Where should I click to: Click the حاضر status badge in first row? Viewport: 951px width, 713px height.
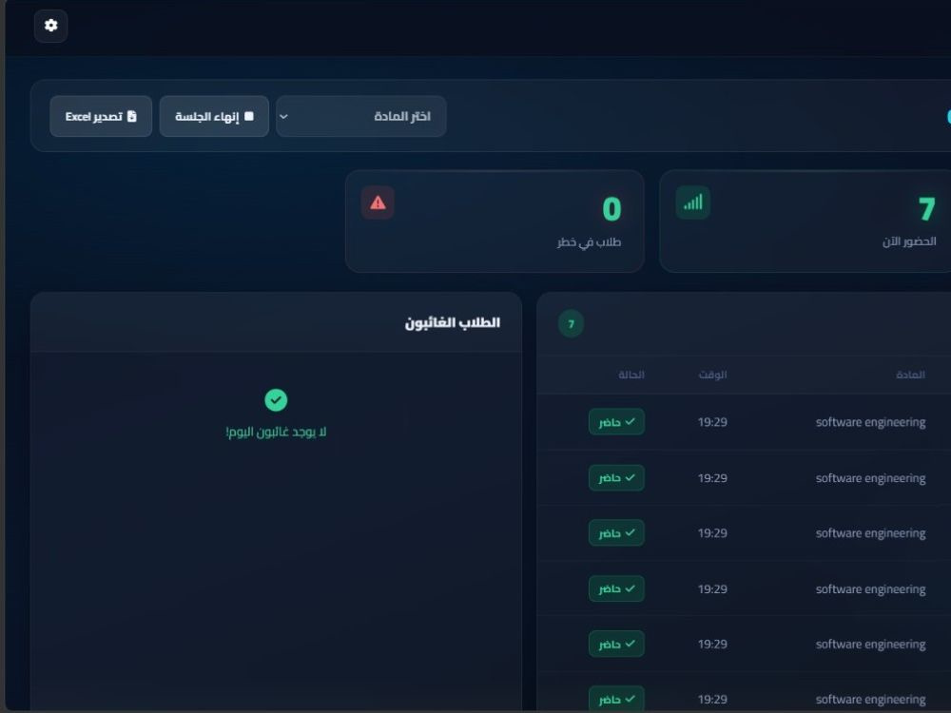(x=616, y=422)
